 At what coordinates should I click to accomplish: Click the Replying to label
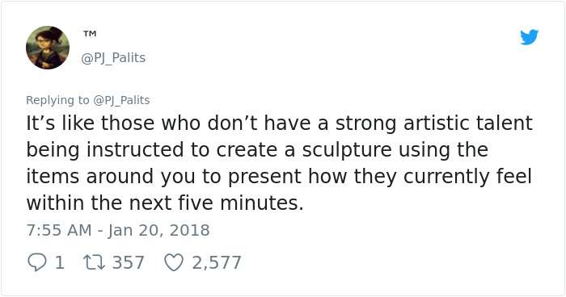(57, 100)
